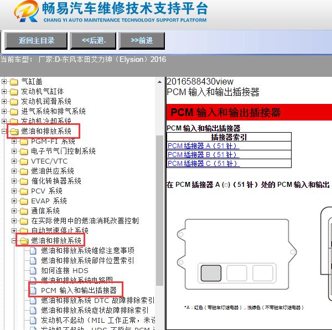
Task: Click the 发动机润滑系统 folder icon
Action: (x=14, y=102)
